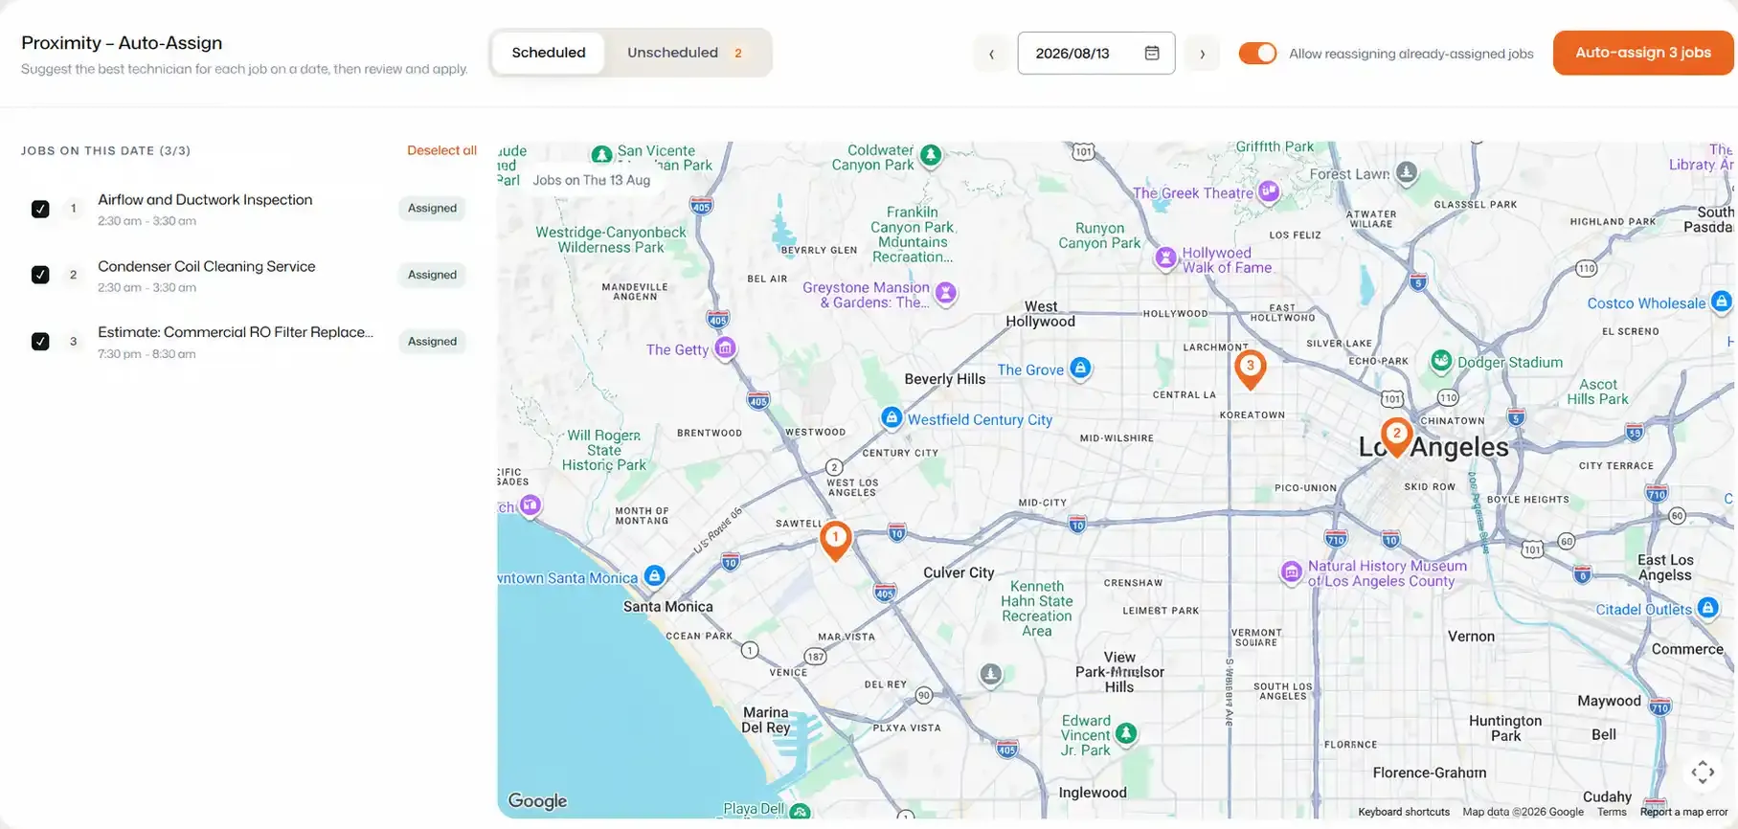Click West Hollywood map label
This screenshot has width=1738, height=829.
tap(1041, 314)
